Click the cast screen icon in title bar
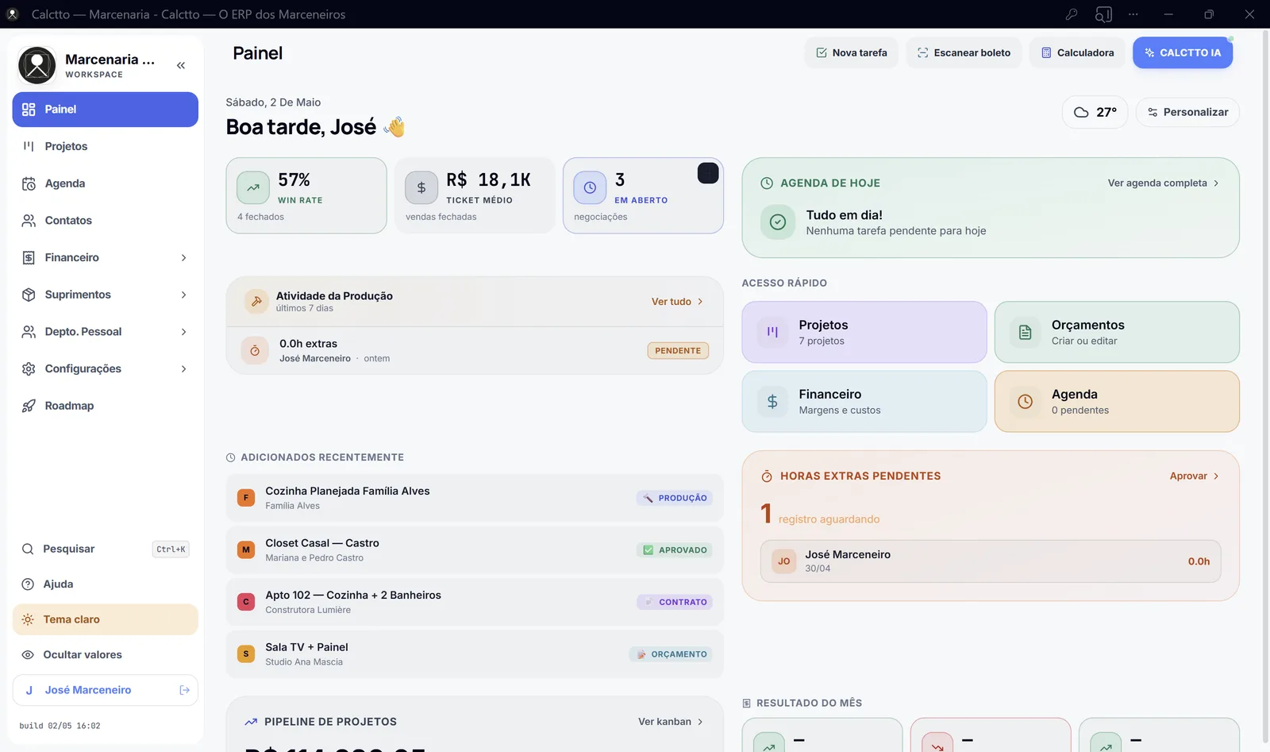The width and height of the screenshot is (1270, 752). click(1103, 14)
